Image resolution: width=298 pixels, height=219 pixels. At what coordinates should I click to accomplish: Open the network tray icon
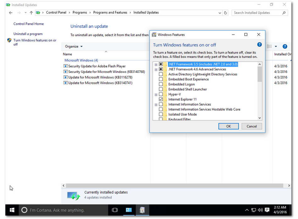pos(254,210)
